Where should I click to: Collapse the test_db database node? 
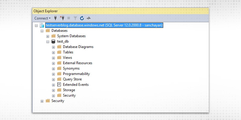tap(48, 42)
